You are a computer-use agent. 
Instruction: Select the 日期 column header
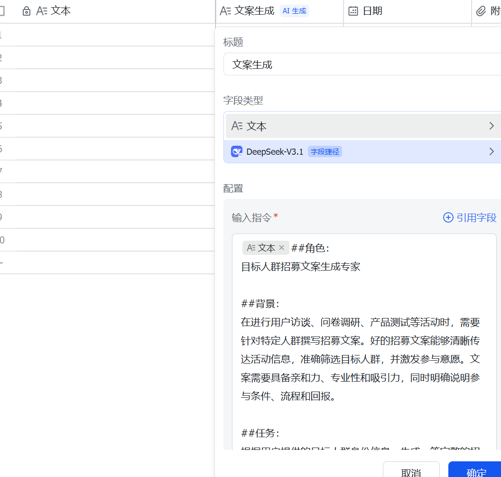(x=372, y=11)
